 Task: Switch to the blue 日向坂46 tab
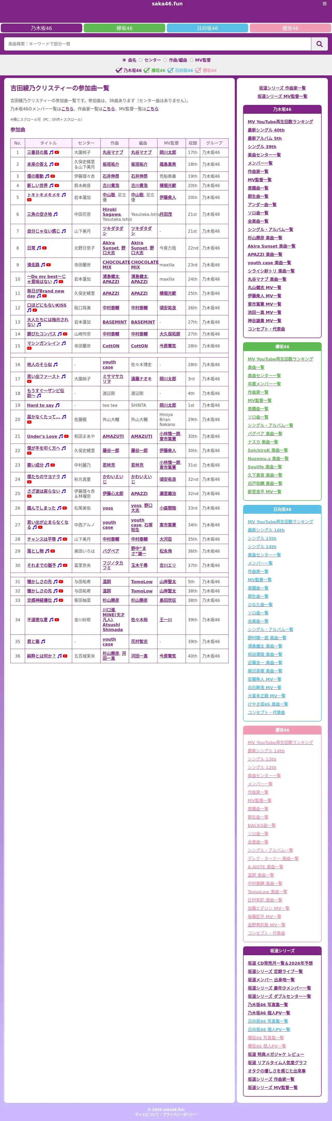click(x=207, y=28)
